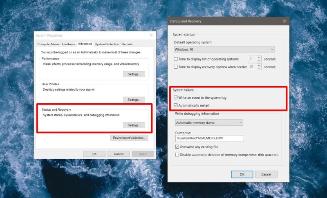327x198 pixels.
Task: Click OK in Startup and Recovery
Action: (x=242, y=174)
